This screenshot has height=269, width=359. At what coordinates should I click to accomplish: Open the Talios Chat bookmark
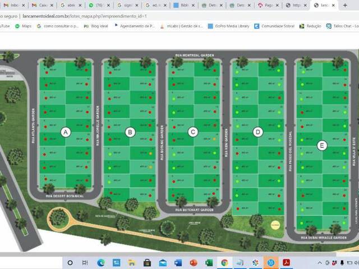tap(343, 26)
